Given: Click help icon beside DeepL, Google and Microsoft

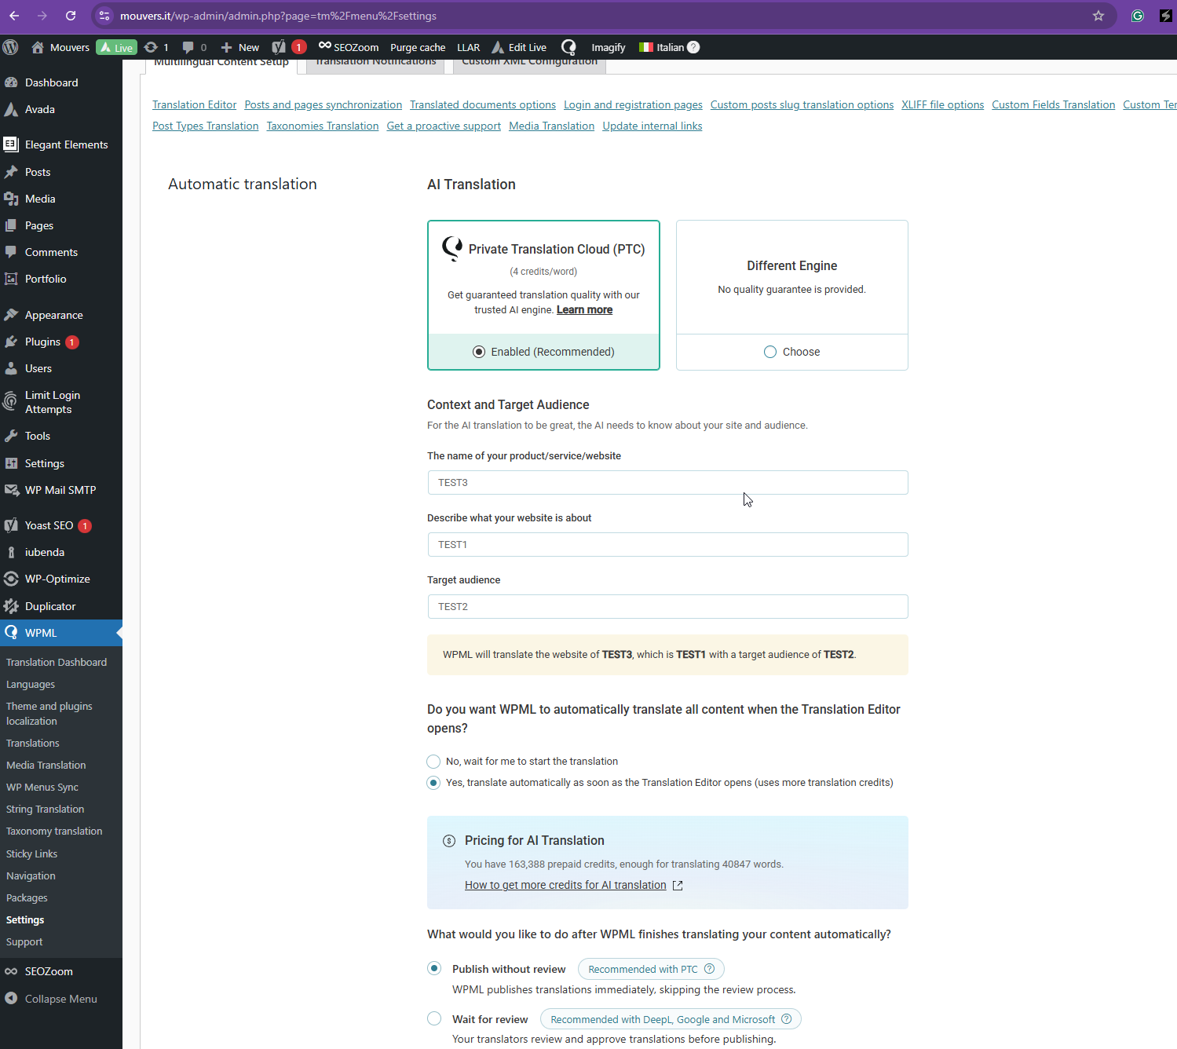Looking at the screenshot, I should (x=786, y=1019).
